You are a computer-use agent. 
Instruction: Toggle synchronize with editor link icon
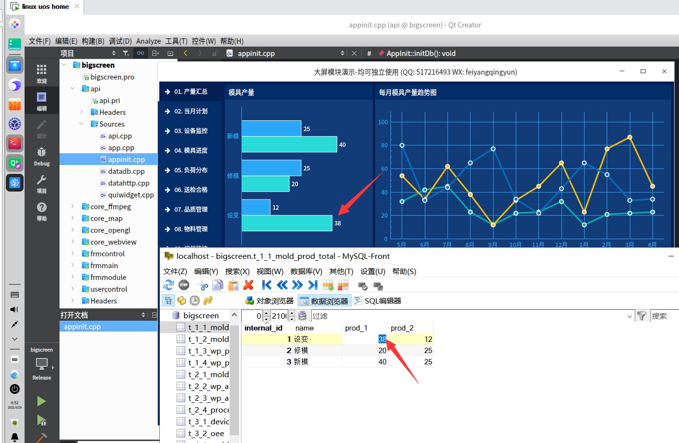click(x=141, y=53)
